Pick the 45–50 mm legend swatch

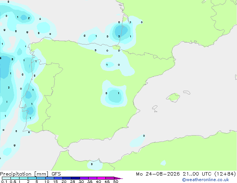[110, 178]
